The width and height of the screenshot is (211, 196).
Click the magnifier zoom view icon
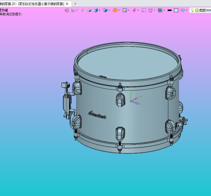[x=125, y=10]
